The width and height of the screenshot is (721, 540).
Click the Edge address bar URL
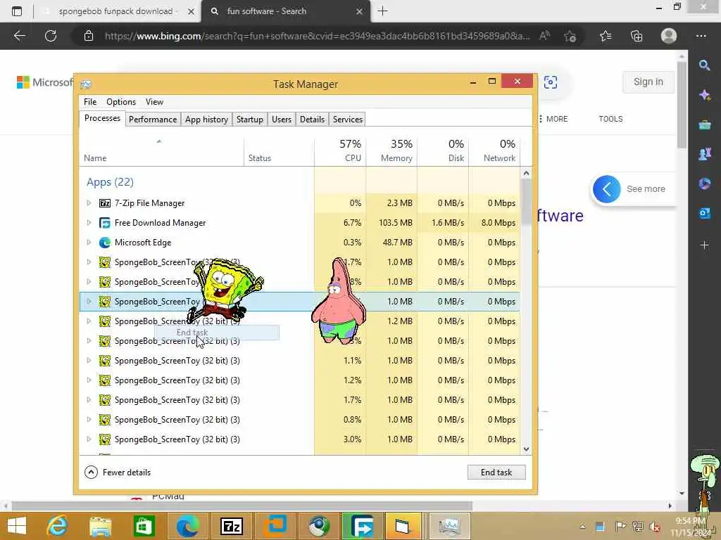(317, 36)
